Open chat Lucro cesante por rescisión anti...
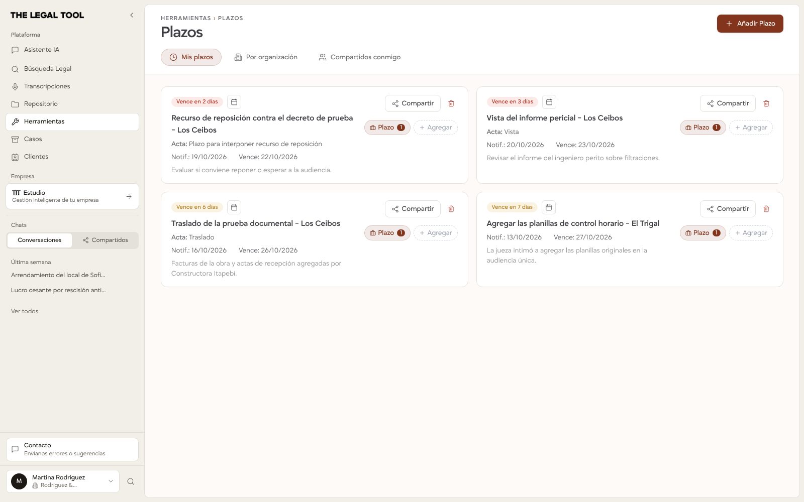 coord(58,290)
